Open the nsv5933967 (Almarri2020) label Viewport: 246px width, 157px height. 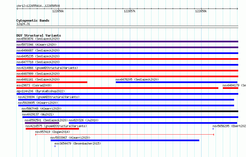[70, 138]
